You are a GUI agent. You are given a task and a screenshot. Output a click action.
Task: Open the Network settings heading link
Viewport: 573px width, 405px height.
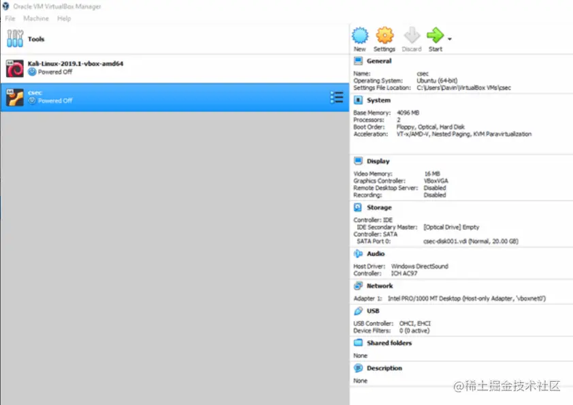[380, 286]
